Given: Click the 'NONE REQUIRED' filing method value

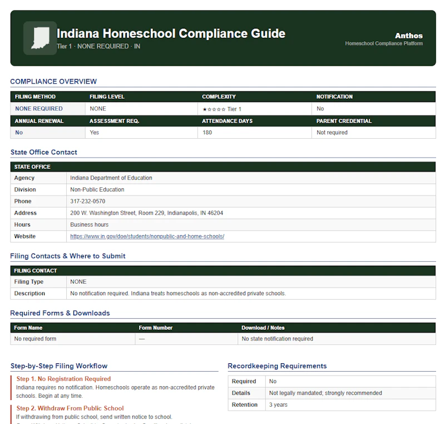Looking at the screenshot, I should [39, 109].
